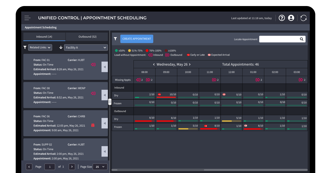Click the Create Appointment button

click(137, 39)
